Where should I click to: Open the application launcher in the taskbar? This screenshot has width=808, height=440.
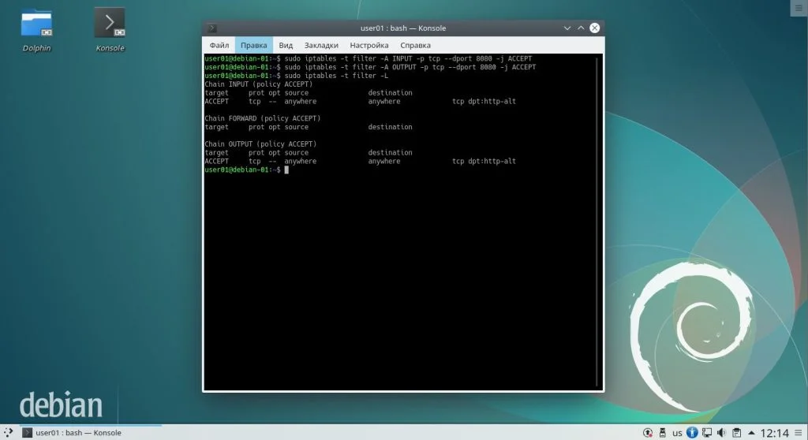coord(8,432)
